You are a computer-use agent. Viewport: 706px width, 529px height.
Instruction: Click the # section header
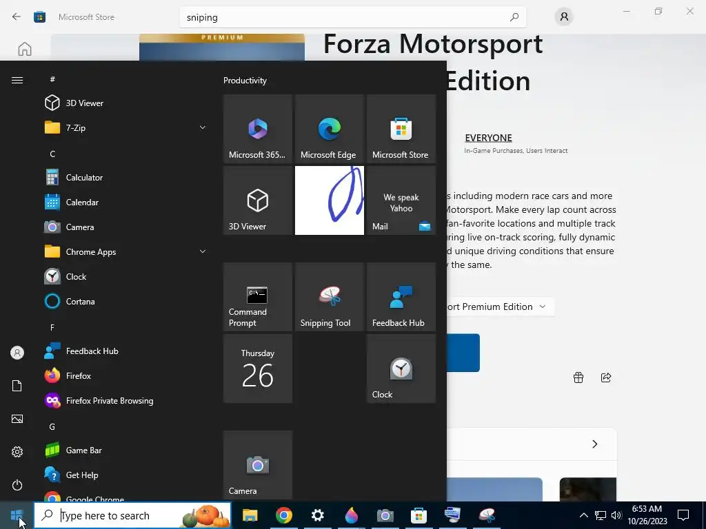[52, 79]
